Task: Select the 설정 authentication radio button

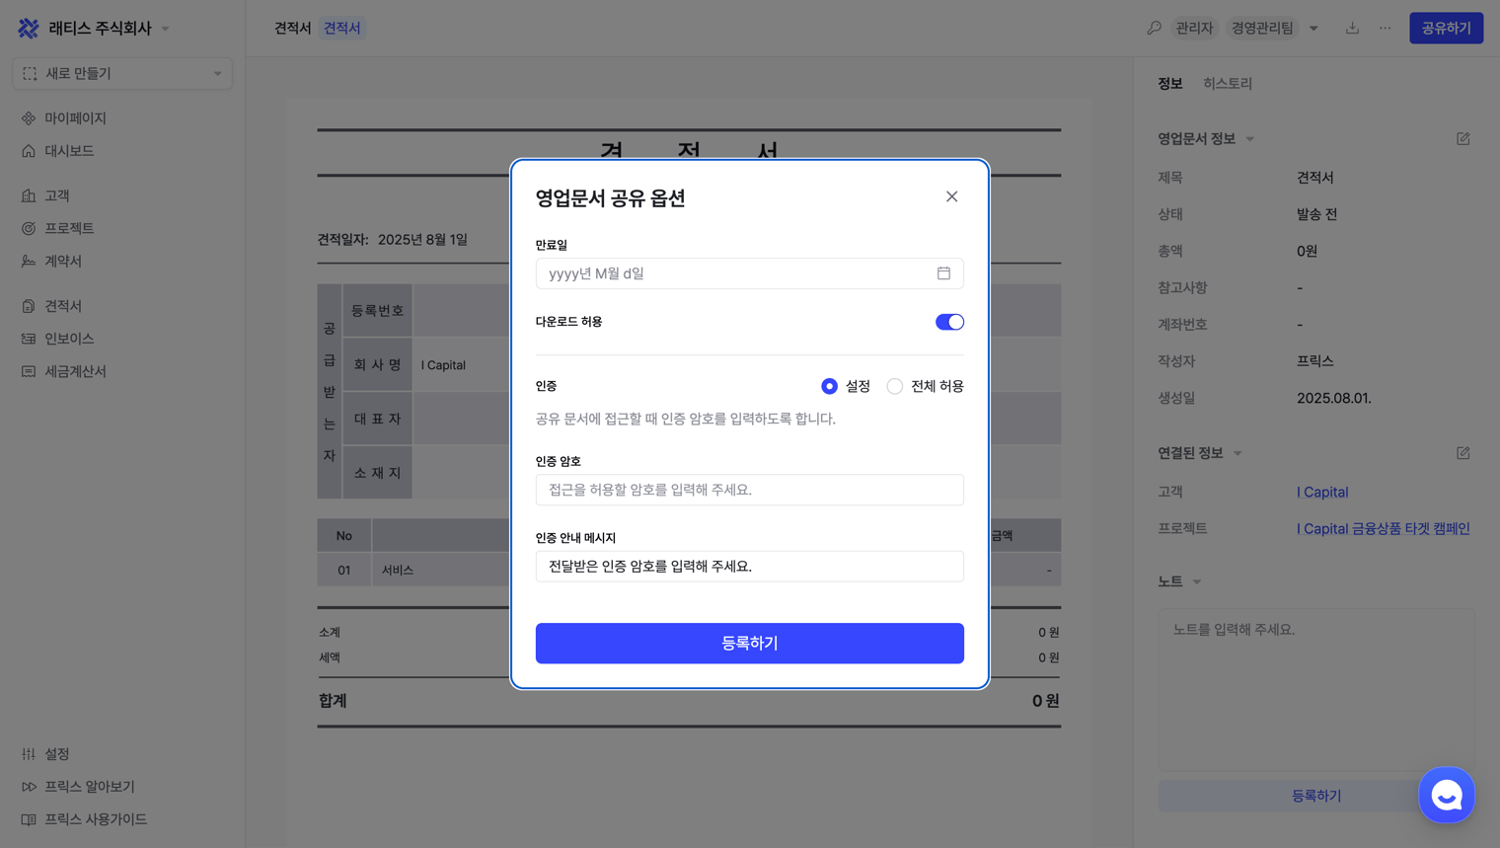Action: (829, 386)
